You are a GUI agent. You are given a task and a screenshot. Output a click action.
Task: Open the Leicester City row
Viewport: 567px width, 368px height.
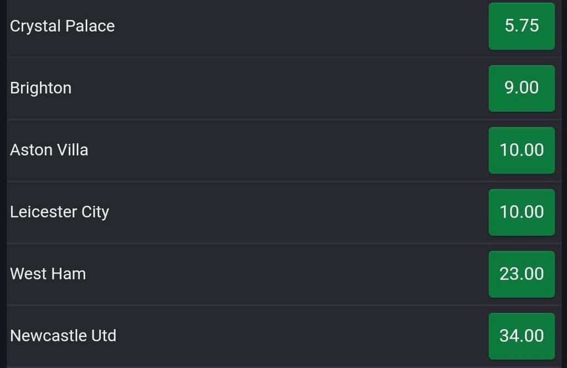[249, 212]
